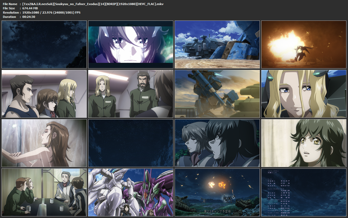Viewport: 348px width, 218px height.
Task: Select the 1920x1080 / 23.976 FPS resolution value
Action: 51,13
